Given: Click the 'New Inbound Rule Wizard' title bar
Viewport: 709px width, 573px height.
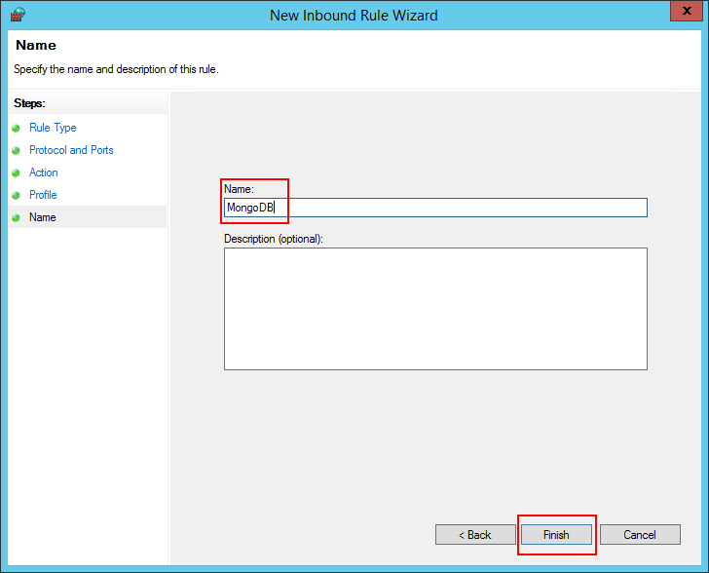Looking at the screenshot, I should coord(354,15).
